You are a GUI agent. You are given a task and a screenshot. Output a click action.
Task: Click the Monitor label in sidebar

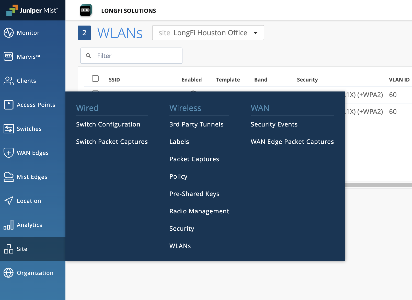click(28, 33)
